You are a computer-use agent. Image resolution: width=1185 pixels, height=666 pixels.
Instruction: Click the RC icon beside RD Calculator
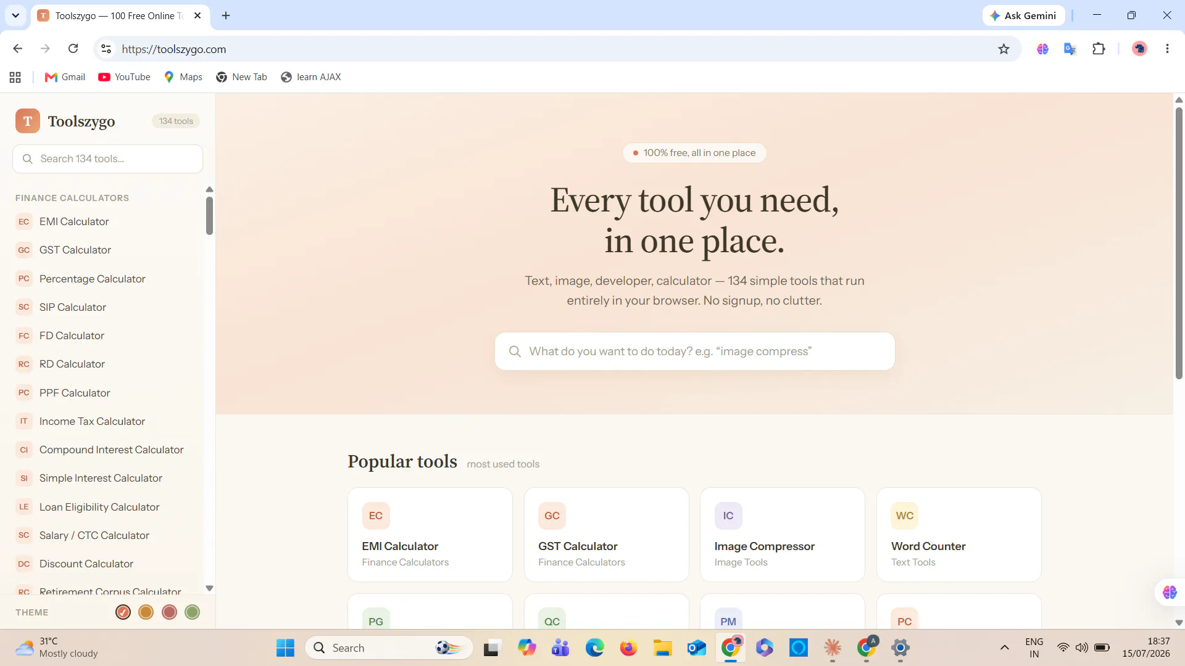click(23, 364)
